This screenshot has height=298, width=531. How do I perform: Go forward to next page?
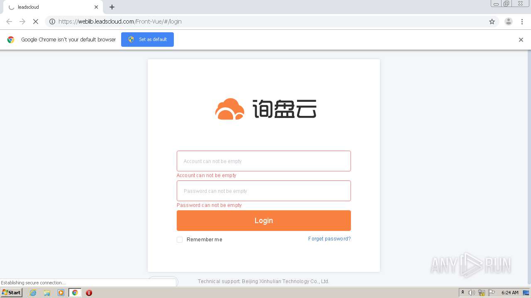(22, 22)
